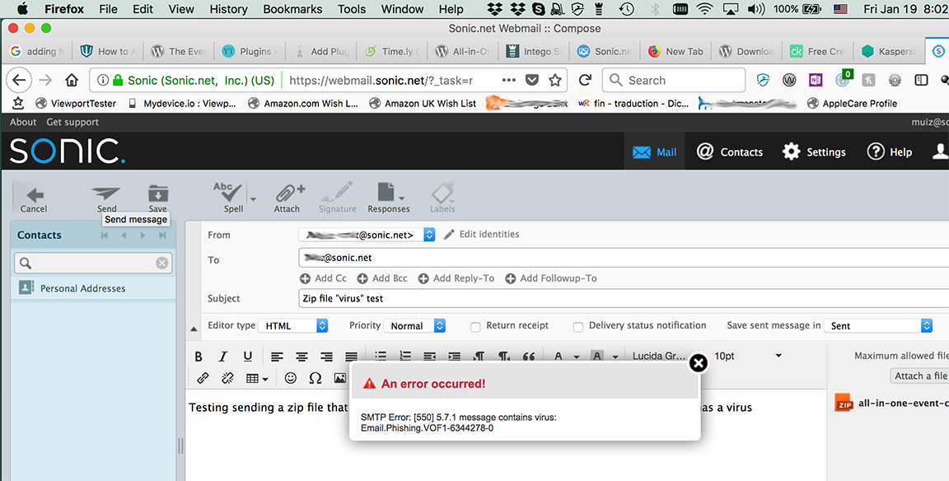Open the Priority Normal dropdown
Viewport: 949px width, 481px height.
(414, 325)
